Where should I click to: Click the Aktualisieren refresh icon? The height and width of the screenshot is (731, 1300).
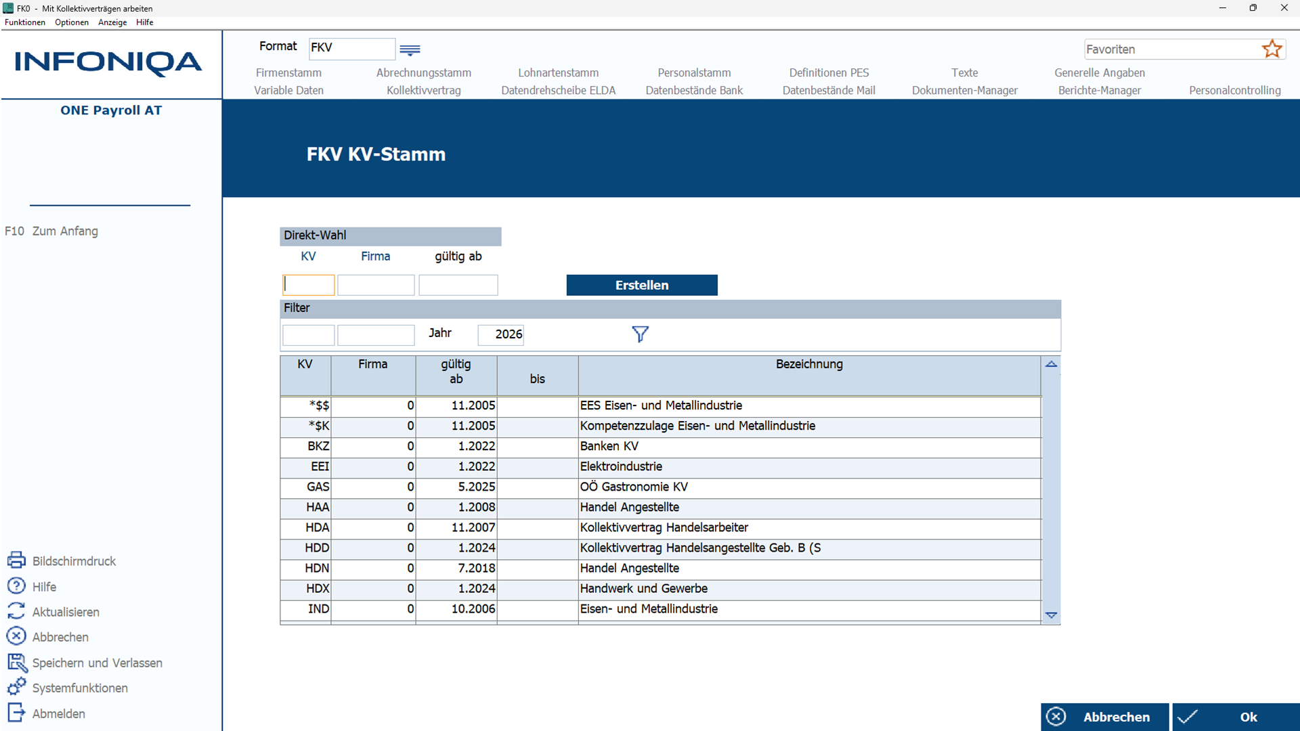tap(16, 611)
